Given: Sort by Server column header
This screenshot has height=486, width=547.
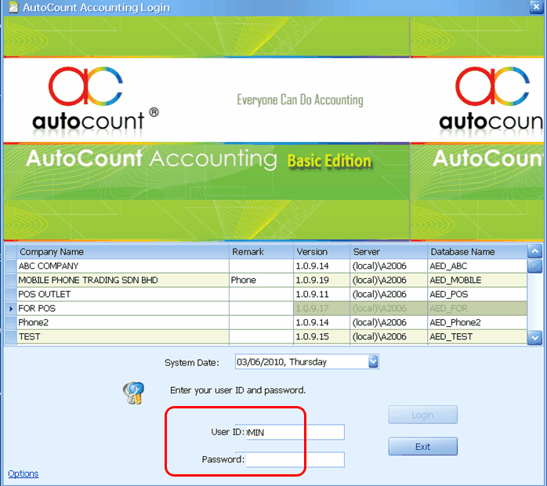Looking at the screenshot, I should point(389,252).
